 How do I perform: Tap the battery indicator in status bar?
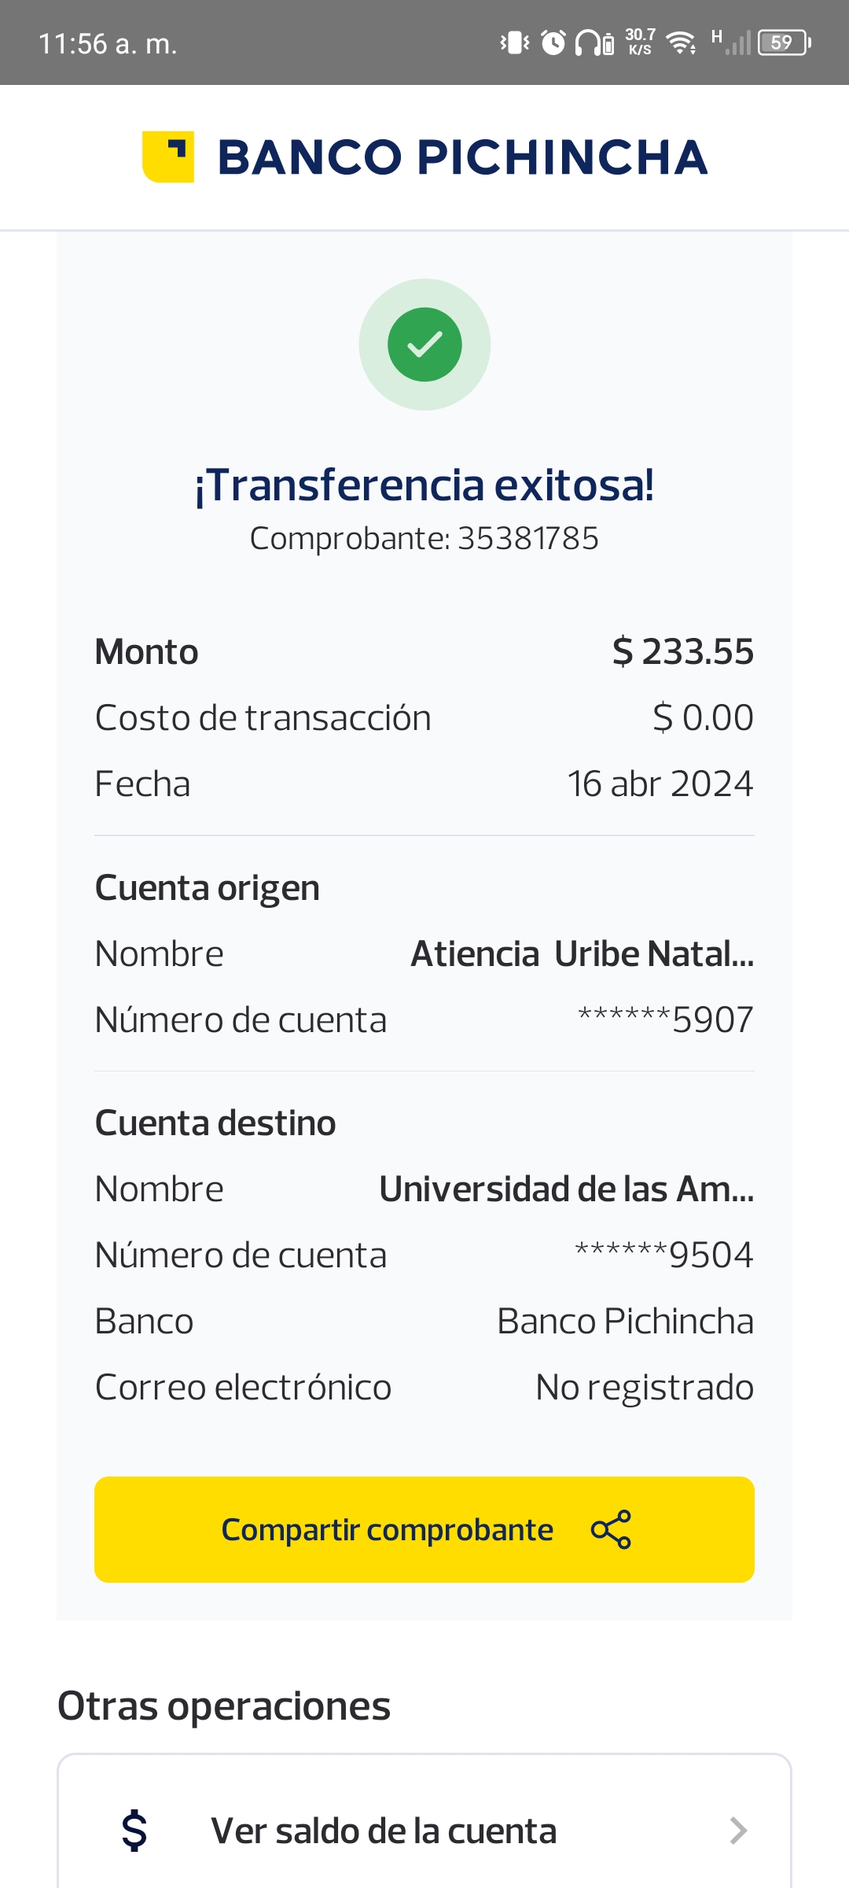tap(784, 42)
